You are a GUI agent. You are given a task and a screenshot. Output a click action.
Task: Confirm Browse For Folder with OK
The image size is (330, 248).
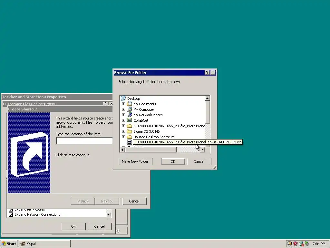point(173,161)
